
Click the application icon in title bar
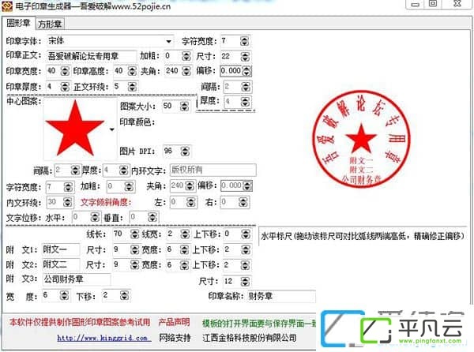coord(7,6)
